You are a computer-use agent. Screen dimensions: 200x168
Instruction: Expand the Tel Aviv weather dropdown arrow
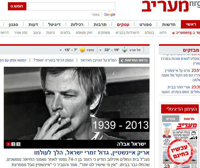(100, 50)
